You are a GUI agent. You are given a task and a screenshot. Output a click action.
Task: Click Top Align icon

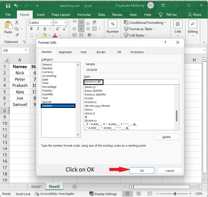click(x=75, y=22)
